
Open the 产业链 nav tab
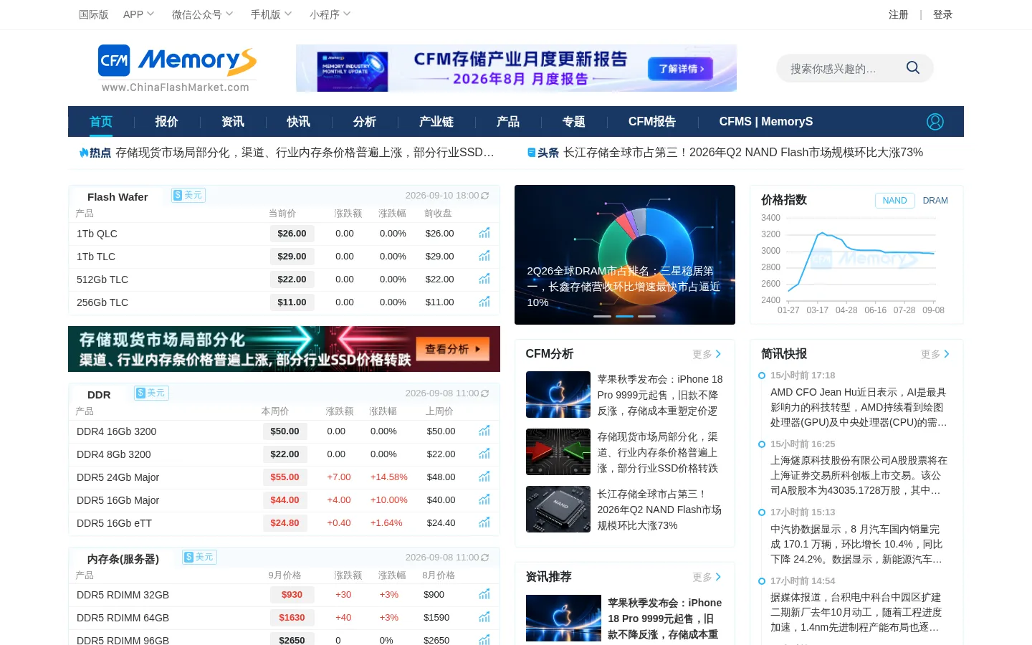pos(436,122)
